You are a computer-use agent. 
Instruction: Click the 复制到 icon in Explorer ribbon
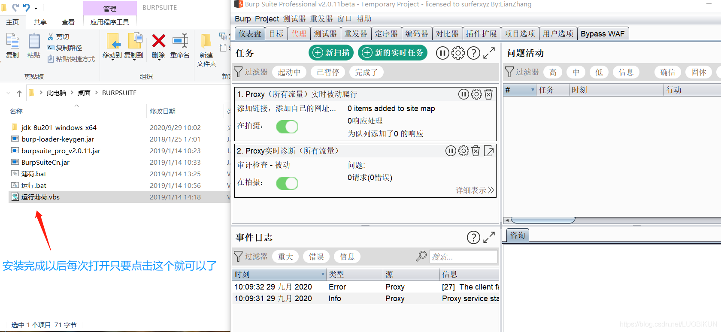pos(135,41)
